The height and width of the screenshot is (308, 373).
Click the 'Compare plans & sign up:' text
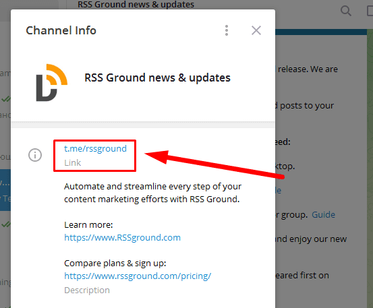[115, 263]
